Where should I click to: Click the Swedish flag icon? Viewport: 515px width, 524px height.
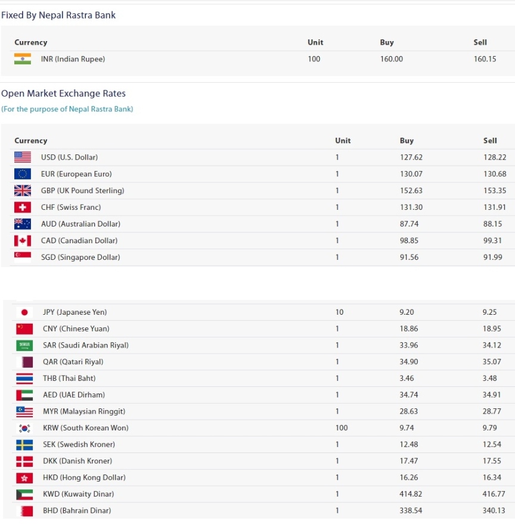click(24, 445)
